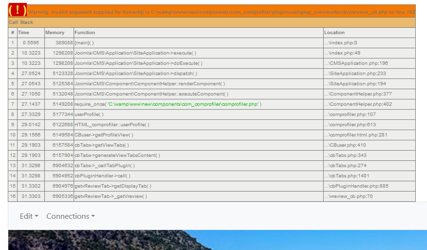Select the Time column header
Viewport: 427px width, 250px height.
[23, 33]
